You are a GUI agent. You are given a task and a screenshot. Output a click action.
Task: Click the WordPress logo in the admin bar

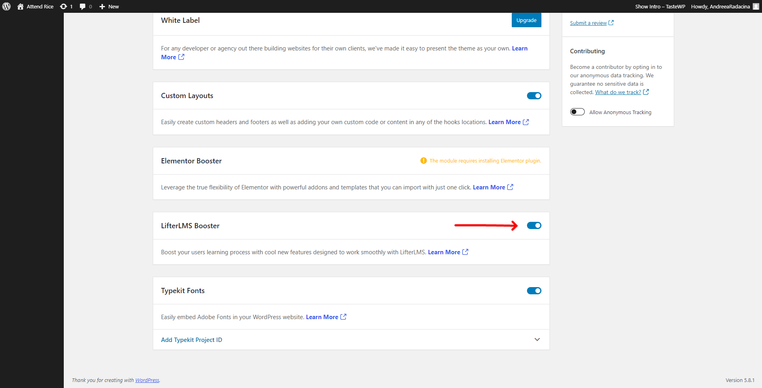coord(6,6)
